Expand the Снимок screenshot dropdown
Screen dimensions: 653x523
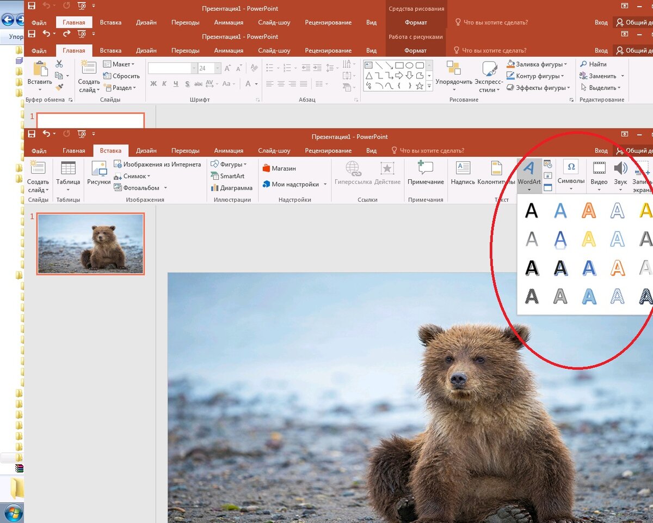(x=132, y=176)
